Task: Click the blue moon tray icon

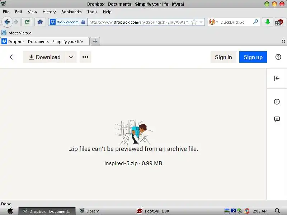Action: click(234, 211)
